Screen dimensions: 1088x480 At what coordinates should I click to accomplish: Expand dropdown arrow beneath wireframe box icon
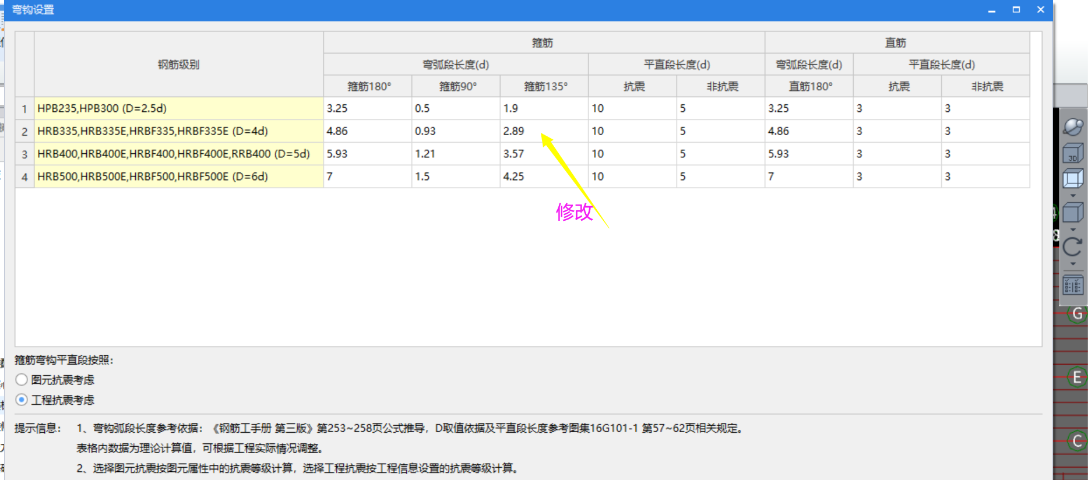pos(1073,196)
